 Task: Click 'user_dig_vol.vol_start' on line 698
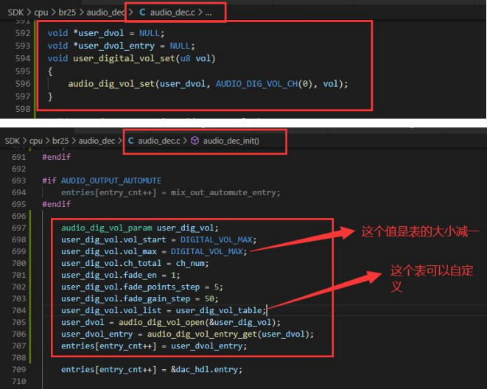113,239
